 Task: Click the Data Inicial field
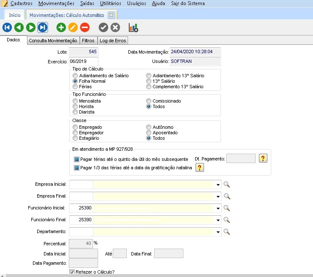pos(84,253)
